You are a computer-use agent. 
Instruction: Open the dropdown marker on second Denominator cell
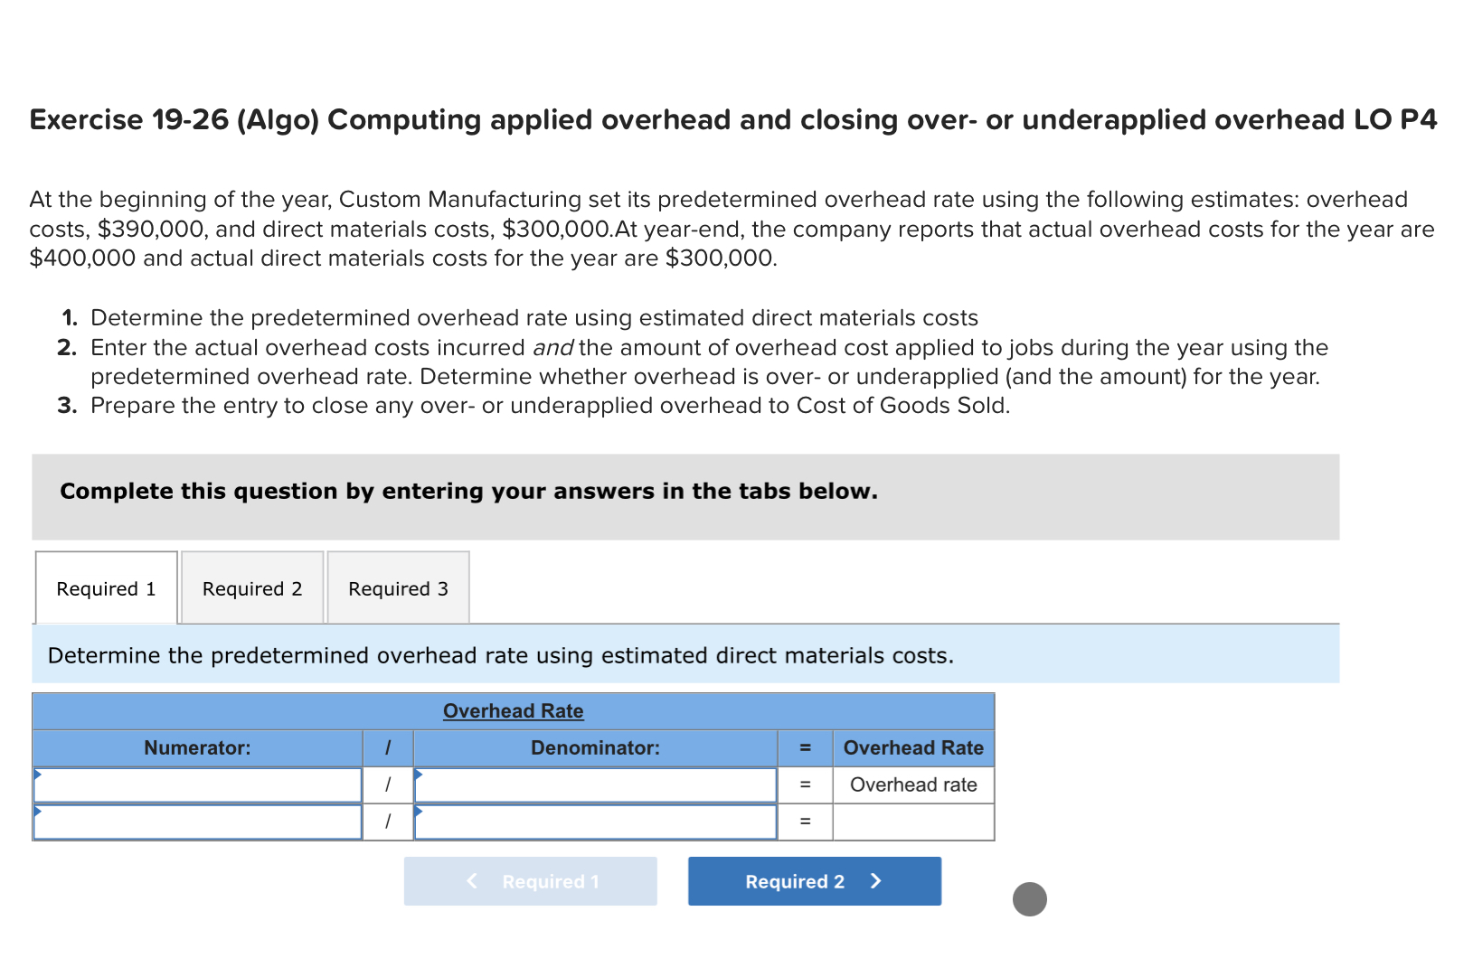(x=418, y=813)
